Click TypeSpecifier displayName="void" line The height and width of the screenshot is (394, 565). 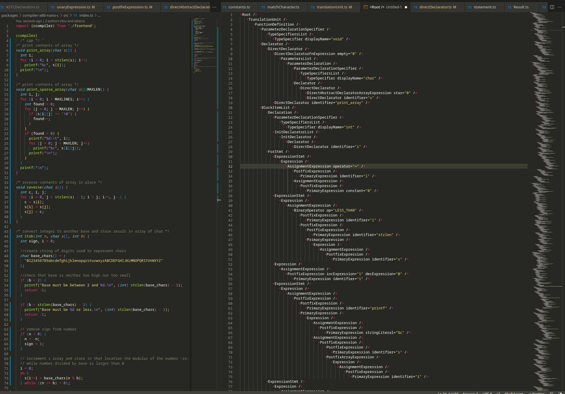(311, 39)
